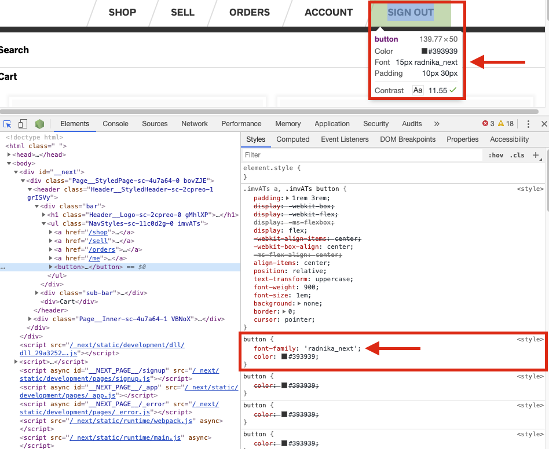
Task: Open the more tabs chevron in DevTools
Action: coord(437,124)
